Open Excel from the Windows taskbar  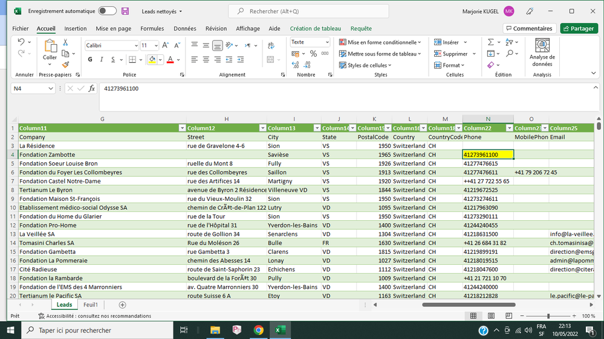(x=281, y=330)
